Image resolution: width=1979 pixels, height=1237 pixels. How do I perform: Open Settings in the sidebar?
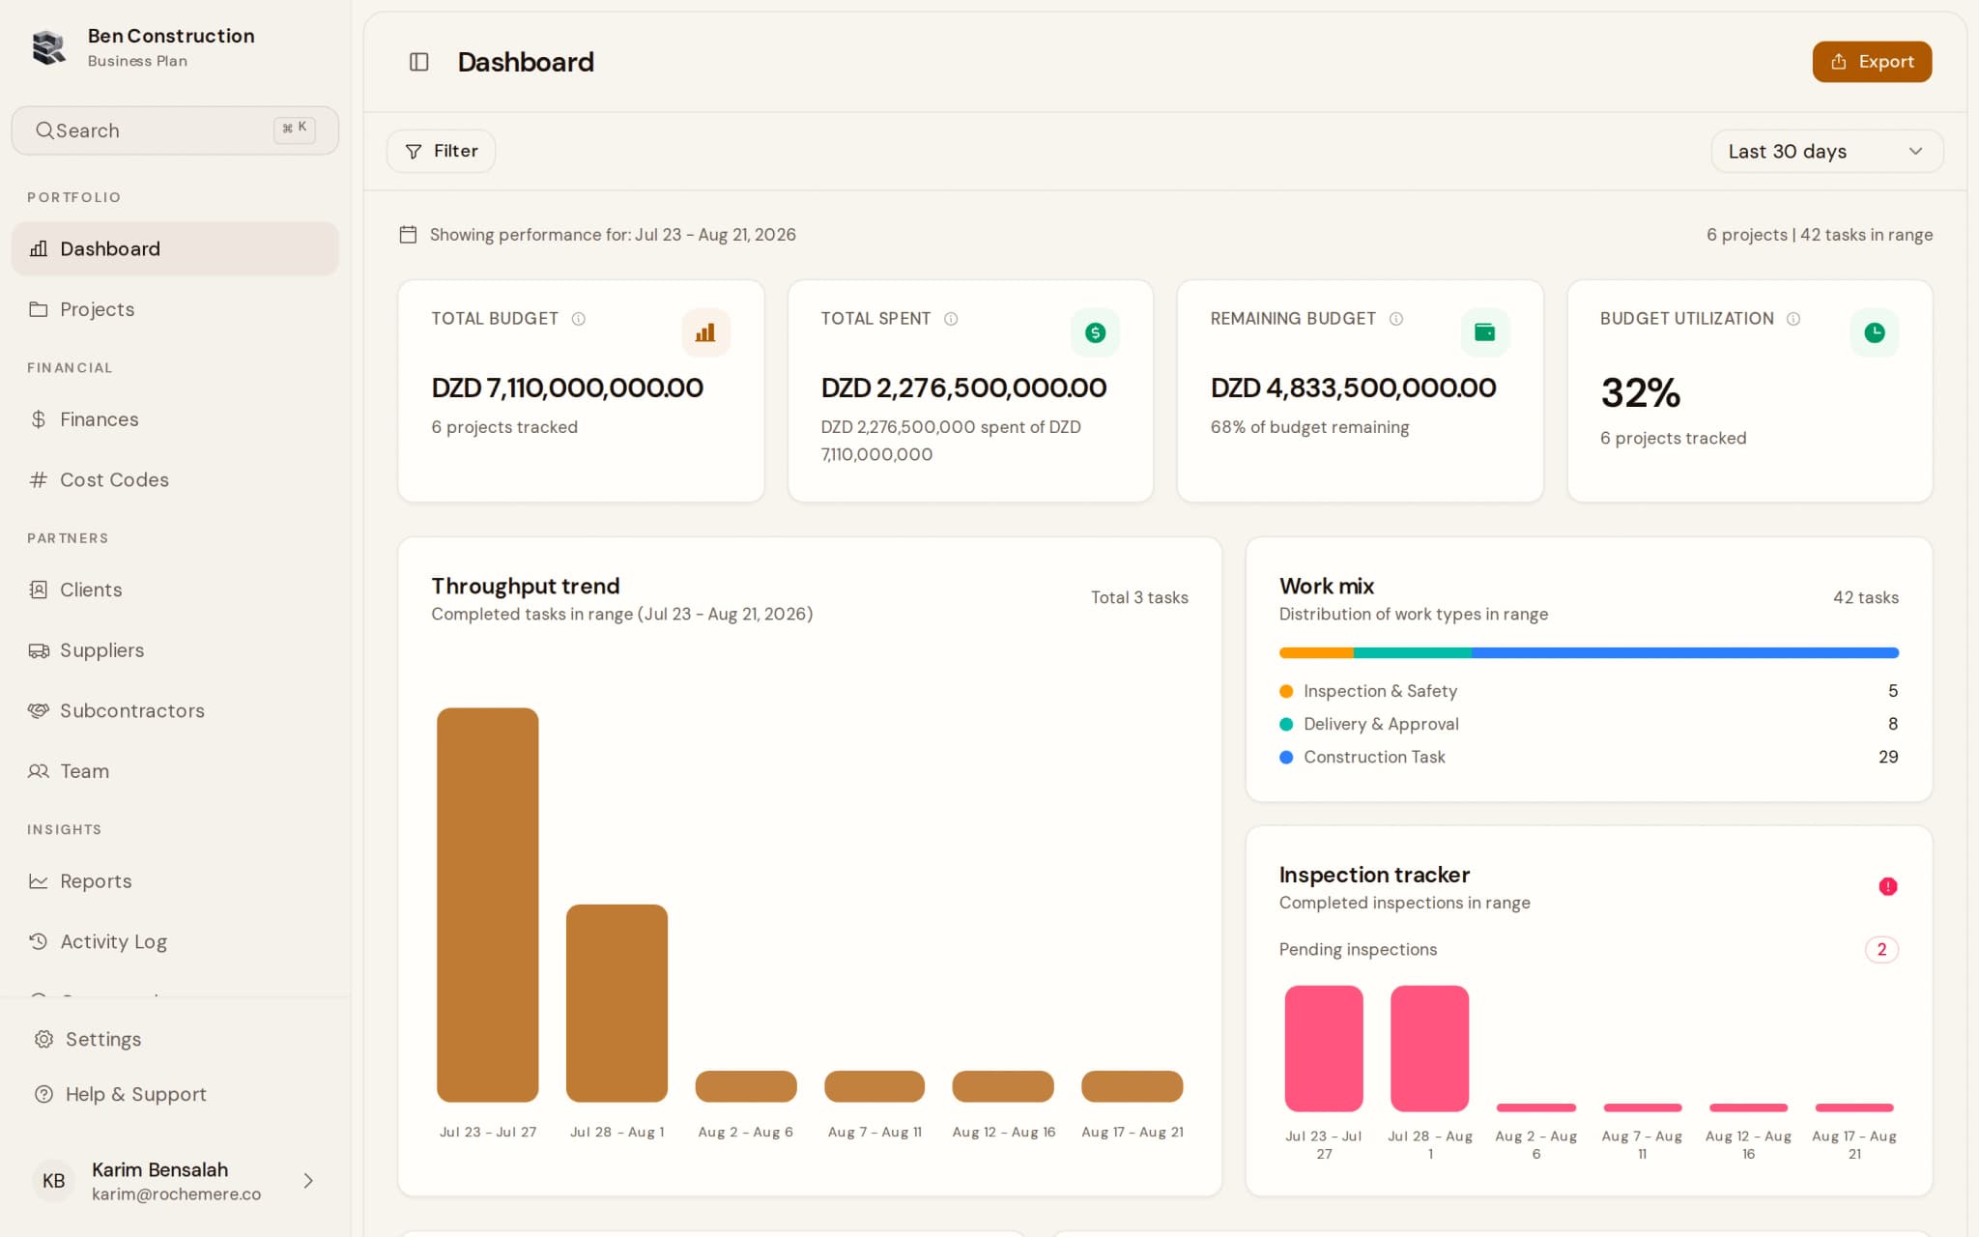click(x=175, y=1039)
